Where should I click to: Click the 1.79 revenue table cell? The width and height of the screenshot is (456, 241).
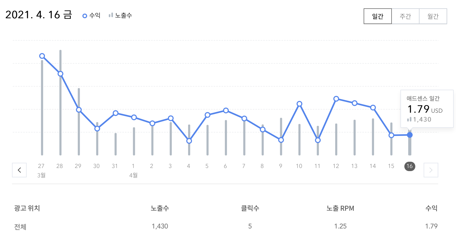[431, 226]
